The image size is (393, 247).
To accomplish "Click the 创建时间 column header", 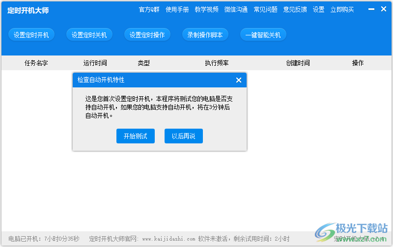I will 298,63.
